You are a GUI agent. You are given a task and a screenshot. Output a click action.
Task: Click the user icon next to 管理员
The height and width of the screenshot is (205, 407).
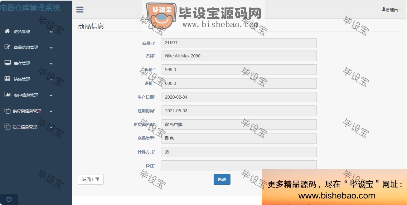pos(384,9)
